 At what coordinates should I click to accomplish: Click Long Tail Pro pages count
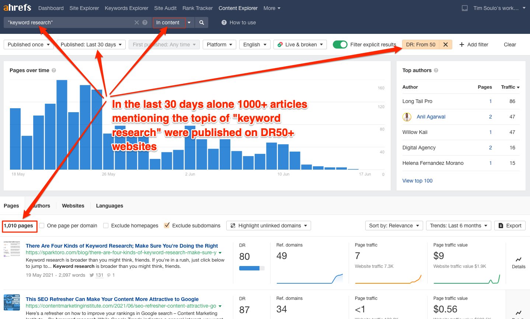(x=490, y=101)
